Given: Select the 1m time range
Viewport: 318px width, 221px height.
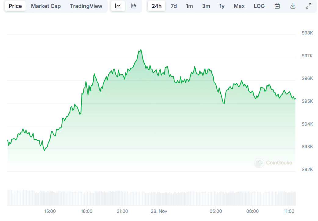Looking at the screenshot, I should [x=189, y=6].
